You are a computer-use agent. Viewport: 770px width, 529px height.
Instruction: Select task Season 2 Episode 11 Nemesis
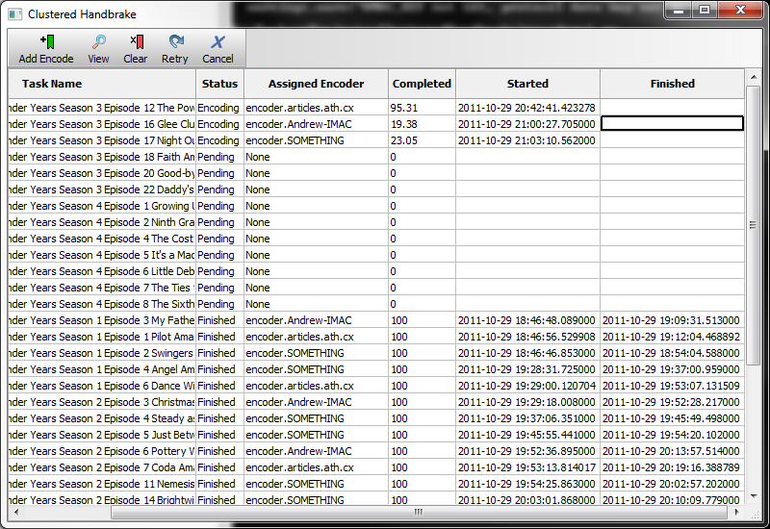click(102, 484)
